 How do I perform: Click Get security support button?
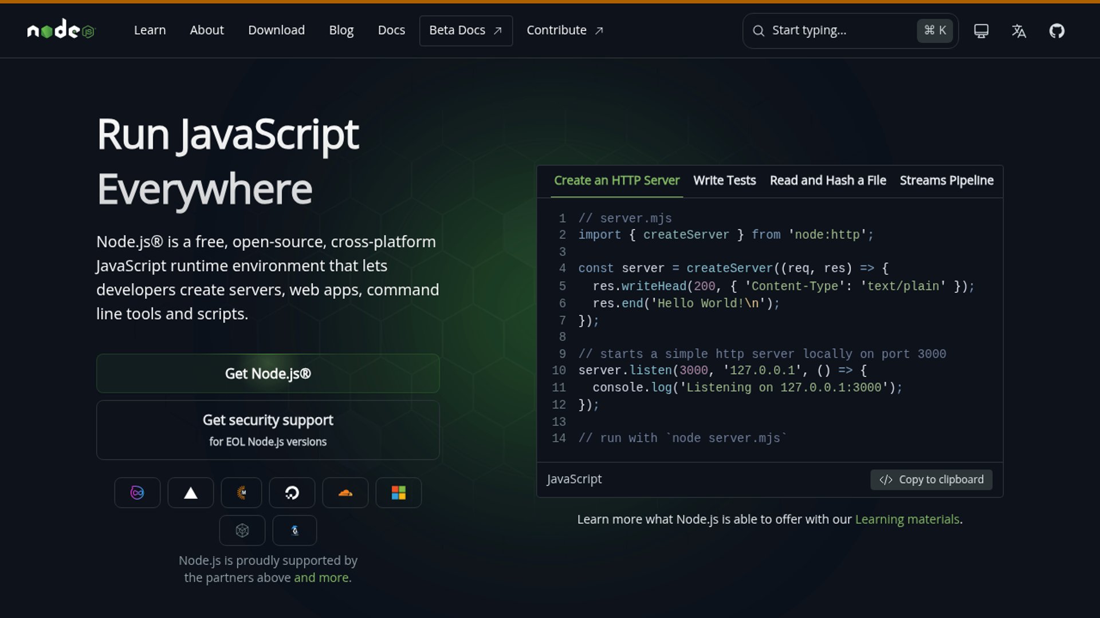[268, 430]
